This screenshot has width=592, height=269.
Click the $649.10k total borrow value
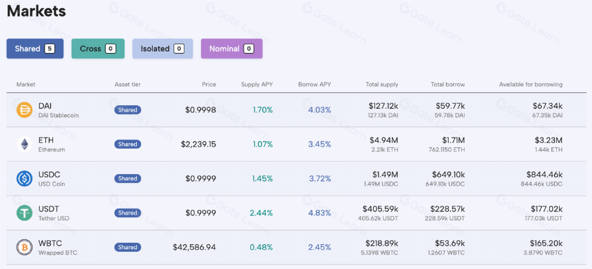pyautogui.click(x=449, y=175)
